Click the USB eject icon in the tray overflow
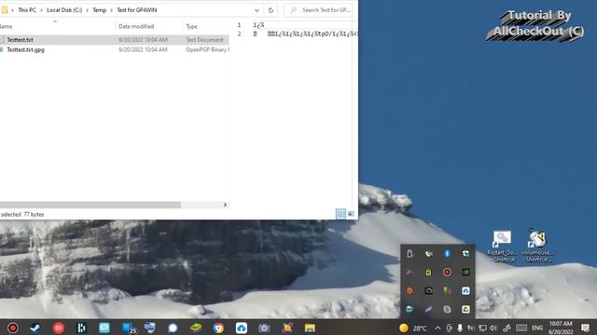The image size is (597, 335). [x=410, y=253]
